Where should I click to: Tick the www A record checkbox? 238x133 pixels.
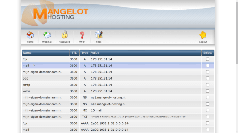[x=208, y=91]
